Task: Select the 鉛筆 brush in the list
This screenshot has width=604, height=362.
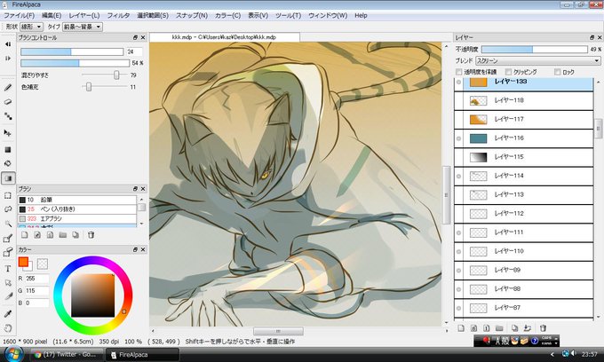Action: [77, 200]
